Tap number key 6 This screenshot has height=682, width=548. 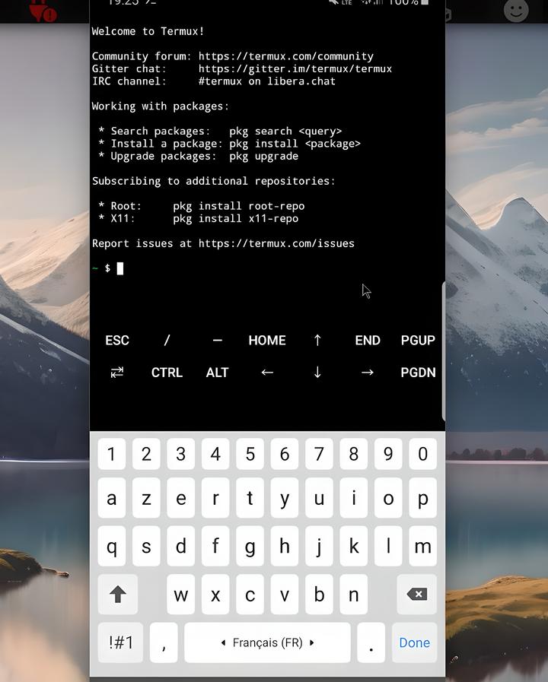point(285,454)
